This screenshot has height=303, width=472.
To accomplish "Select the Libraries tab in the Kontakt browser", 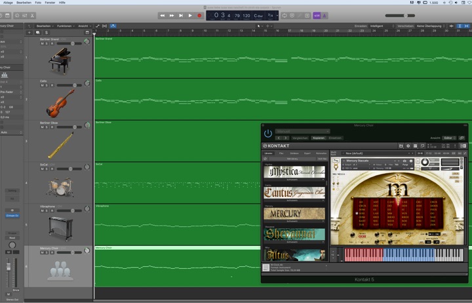I will [269, 153].
